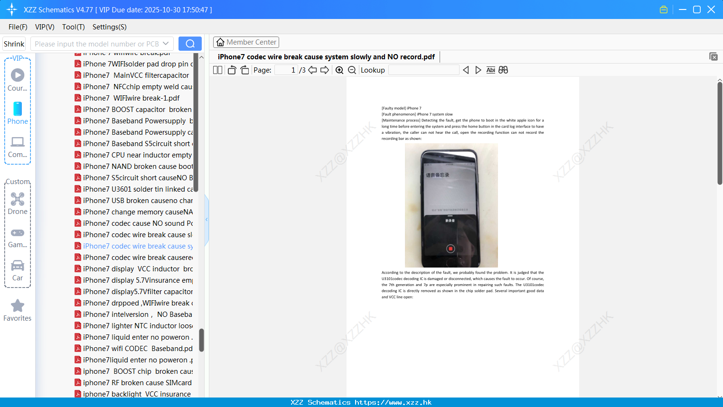Select the open PDF document tab
This screenshot has height=407, width=723.
(326, 57)
